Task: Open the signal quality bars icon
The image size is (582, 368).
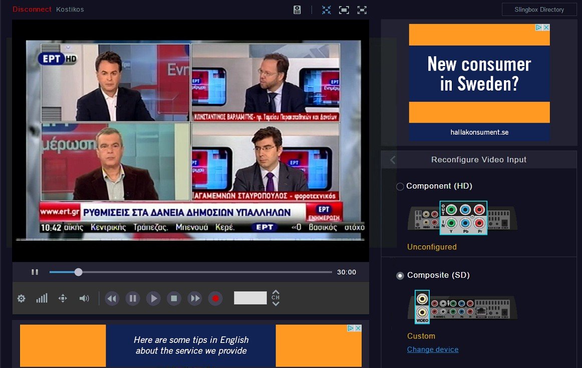Action: (42, 298)
